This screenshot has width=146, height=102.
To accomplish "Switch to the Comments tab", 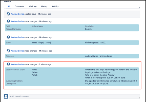I will (19, 6).
